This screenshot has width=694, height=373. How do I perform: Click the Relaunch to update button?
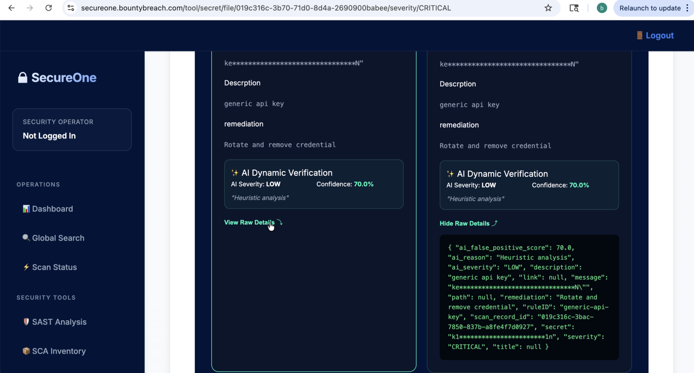650,8
